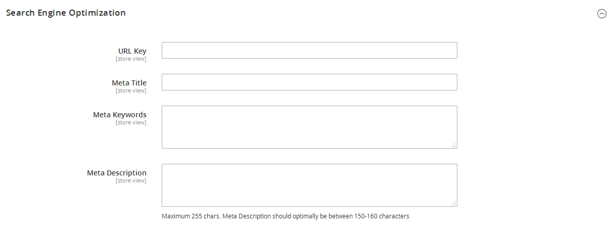Click the '[store view]' text beside the URL Key field

[x=131, y=59]
